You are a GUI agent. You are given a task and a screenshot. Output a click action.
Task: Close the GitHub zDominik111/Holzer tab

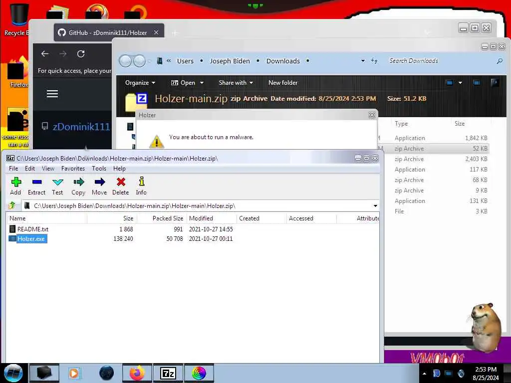point(156,32)
